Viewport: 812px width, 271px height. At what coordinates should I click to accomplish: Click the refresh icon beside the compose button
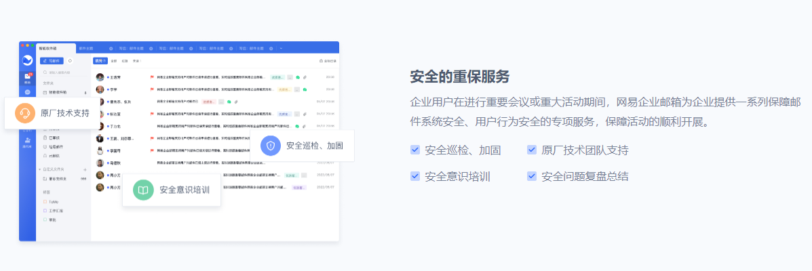click(69, 61)
